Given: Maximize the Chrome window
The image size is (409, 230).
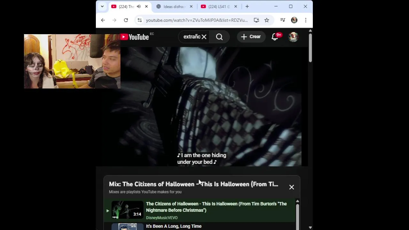Looking at the screenshot, I should click(291, 6).
